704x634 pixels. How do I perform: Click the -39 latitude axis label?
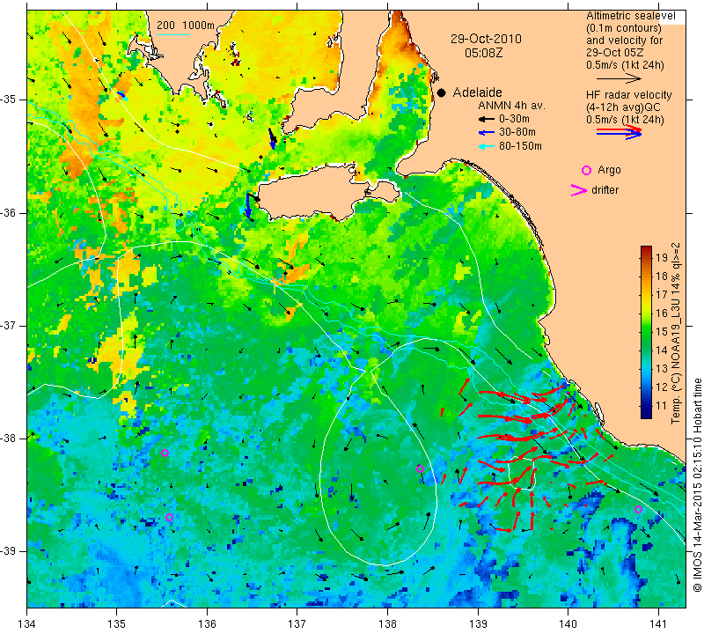point(9,551)
